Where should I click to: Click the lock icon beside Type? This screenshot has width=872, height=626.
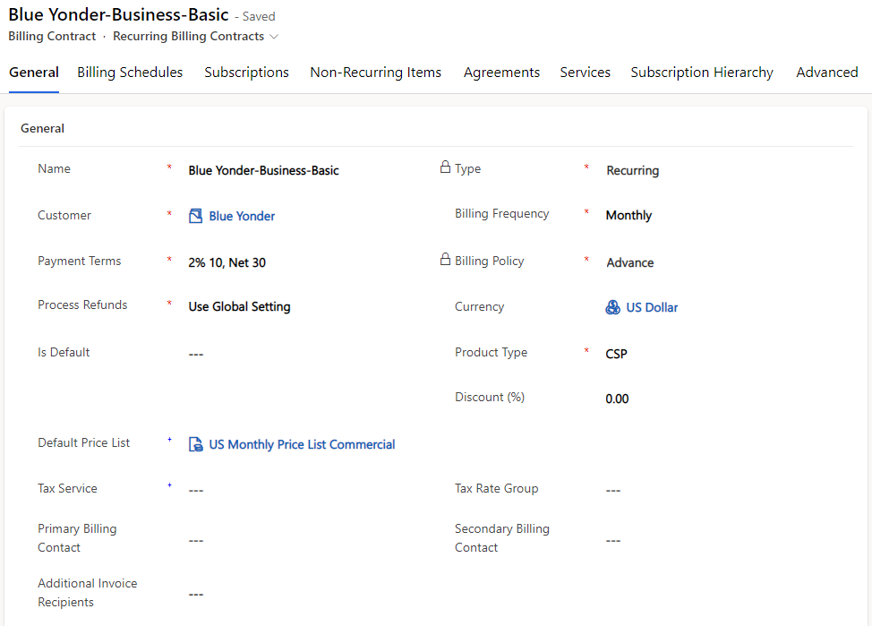click(x=445, y=167)
